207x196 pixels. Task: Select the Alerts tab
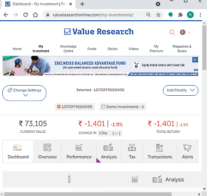187,151
